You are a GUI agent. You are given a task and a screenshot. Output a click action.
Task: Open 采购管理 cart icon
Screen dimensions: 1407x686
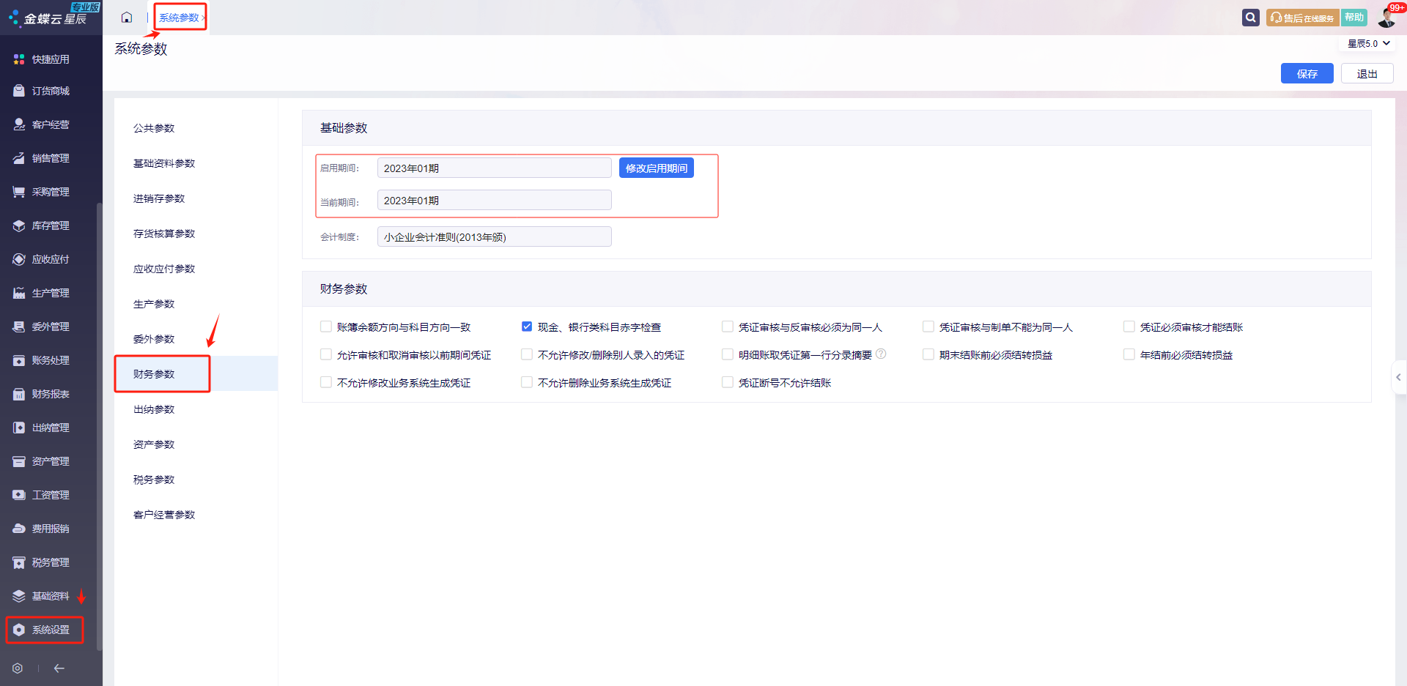[19, 192]
